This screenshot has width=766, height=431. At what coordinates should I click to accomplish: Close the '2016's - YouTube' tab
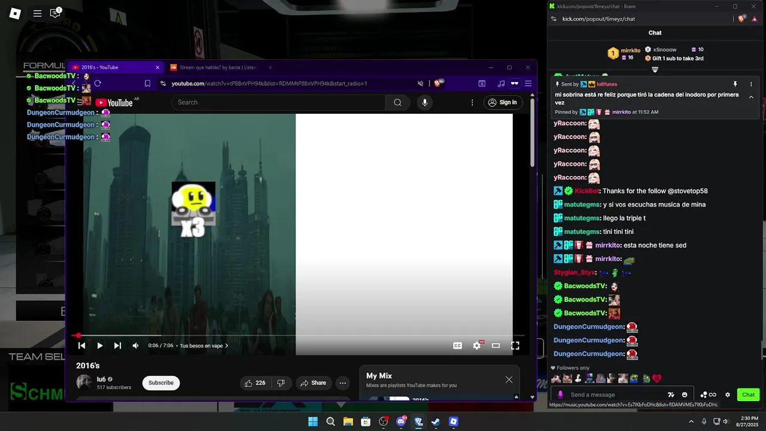[x=157, y=68]
